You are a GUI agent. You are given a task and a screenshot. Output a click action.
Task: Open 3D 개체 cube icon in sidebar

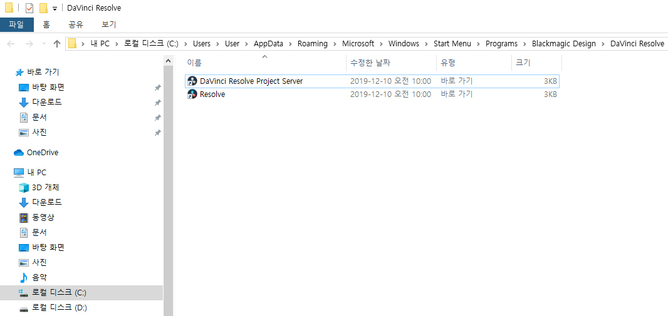click(x=23, y=188)
